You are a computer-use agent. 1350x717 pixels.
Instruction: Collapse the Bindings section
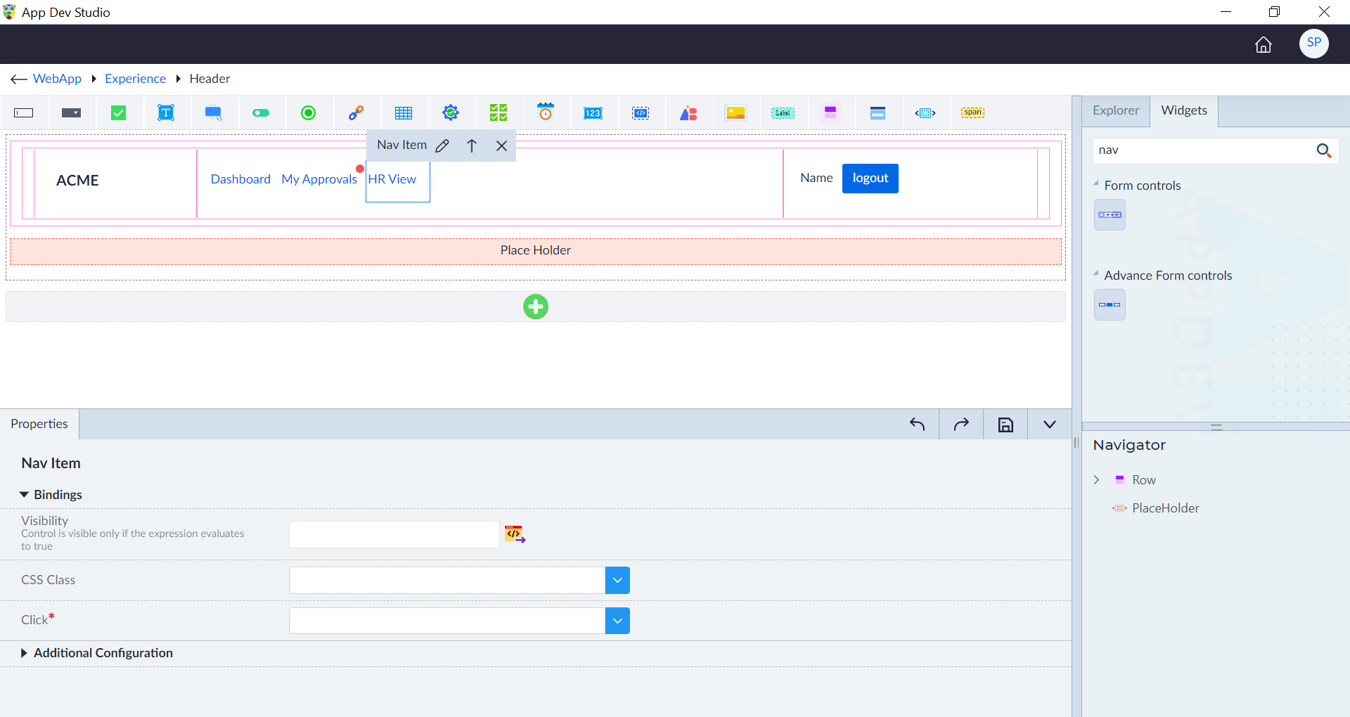point(25,495)
